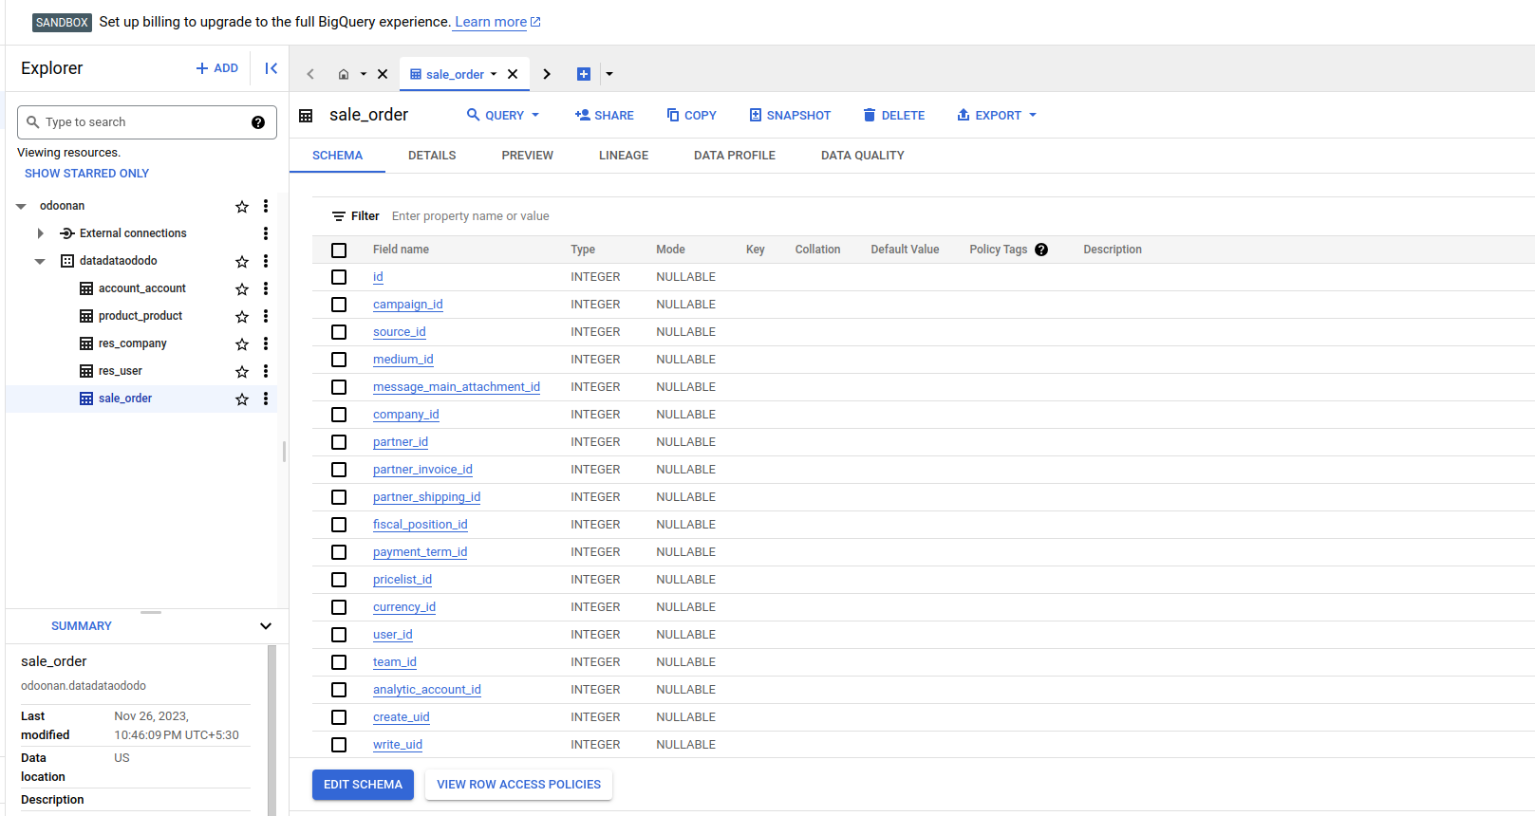Click the DELETE table button
Viewport: 1535px width, 816px height.
(x=893, y=115)
